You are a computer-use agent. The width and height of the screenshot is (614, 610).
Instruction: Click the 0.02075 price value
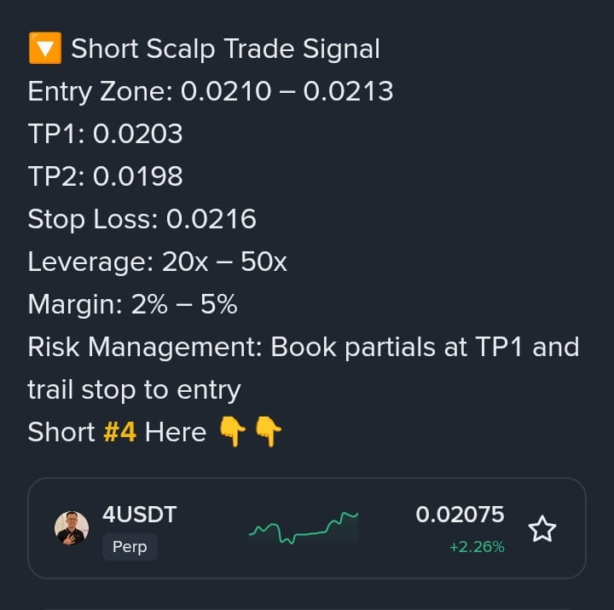(x=460, y=515)
